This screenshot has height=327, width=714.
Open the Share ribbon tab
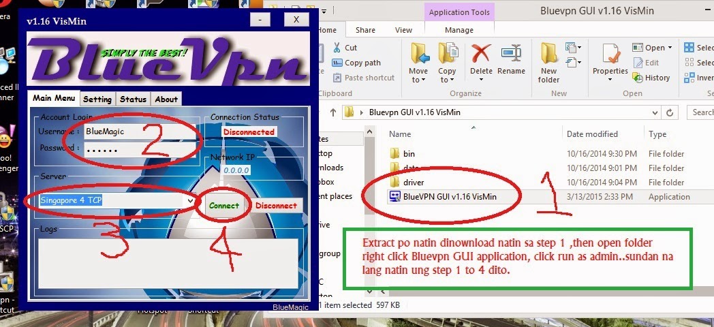pos(365,30)
